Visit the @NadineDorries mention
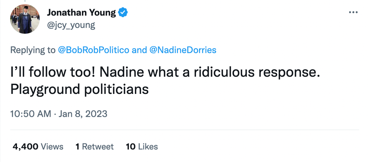Viewport: 368px width, 162px height. tap(183, 50)
